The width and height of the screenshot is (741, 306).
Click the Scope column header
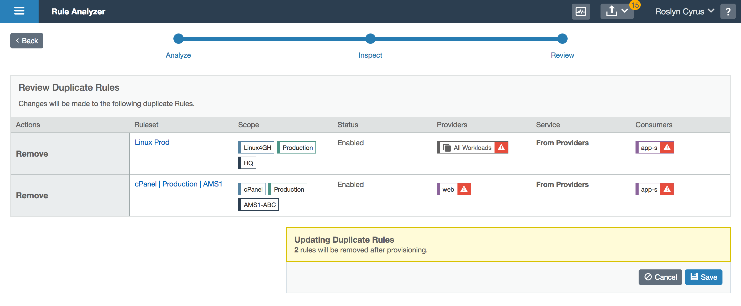[x=249, y=125]
